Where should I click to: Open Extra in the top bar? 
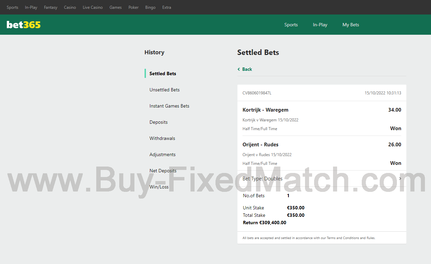[167, 7]
